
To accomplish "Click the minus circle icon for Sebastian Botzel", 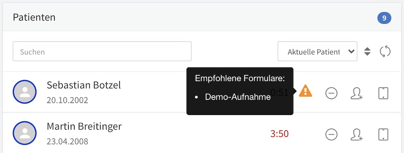I will pyautogui.click(x=331, y=93).
